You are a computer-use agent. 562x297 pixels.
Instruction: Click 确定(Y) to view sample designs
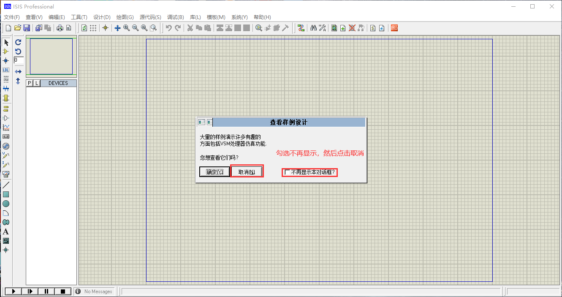pyautogui.click(x=214, y=172)
